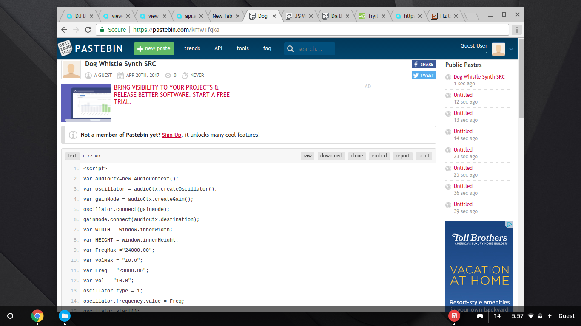This screenshot has height=326, width=581.
Task: Open the launcher circle button
Action: pyautogui.click(x=11, y=316)
